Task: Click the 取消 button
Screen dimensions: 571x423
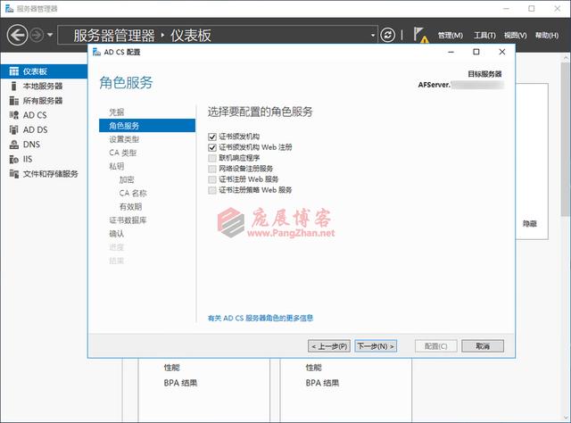Action: click(x=483, y=346)
